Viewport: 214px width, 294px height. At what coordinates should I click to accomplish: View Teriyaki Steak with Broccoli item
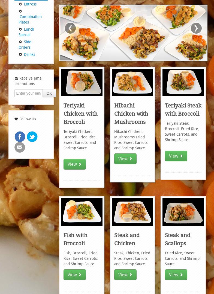tap(176, 156)
